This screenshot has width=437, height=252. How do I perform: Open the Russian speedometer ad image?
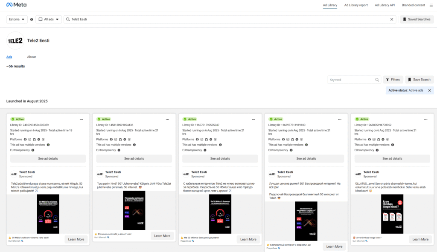coord(220,214)
